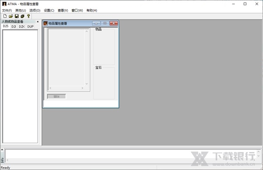
Task: Open the 窗口(W) menu
Action: (77, 11)
